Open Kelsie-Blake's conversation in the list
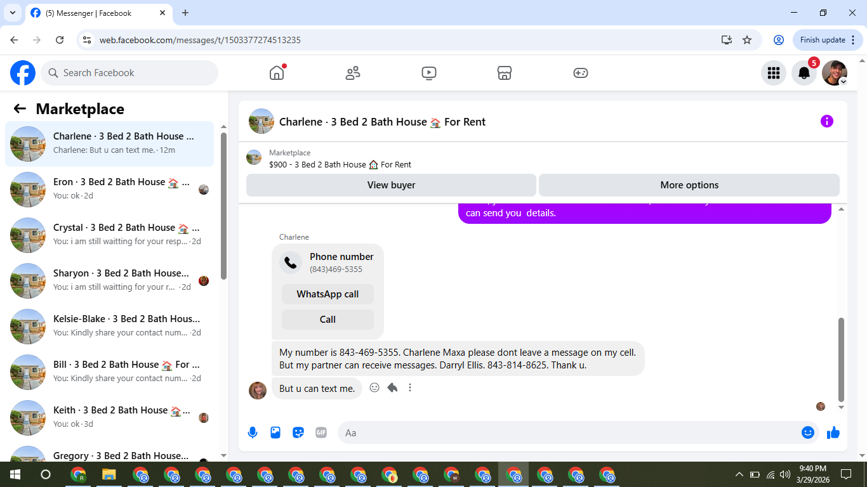The image size is (867, 487). [110, 327]
